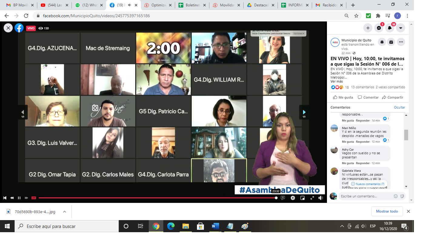Open video settings gear

(x=293, y=198)
